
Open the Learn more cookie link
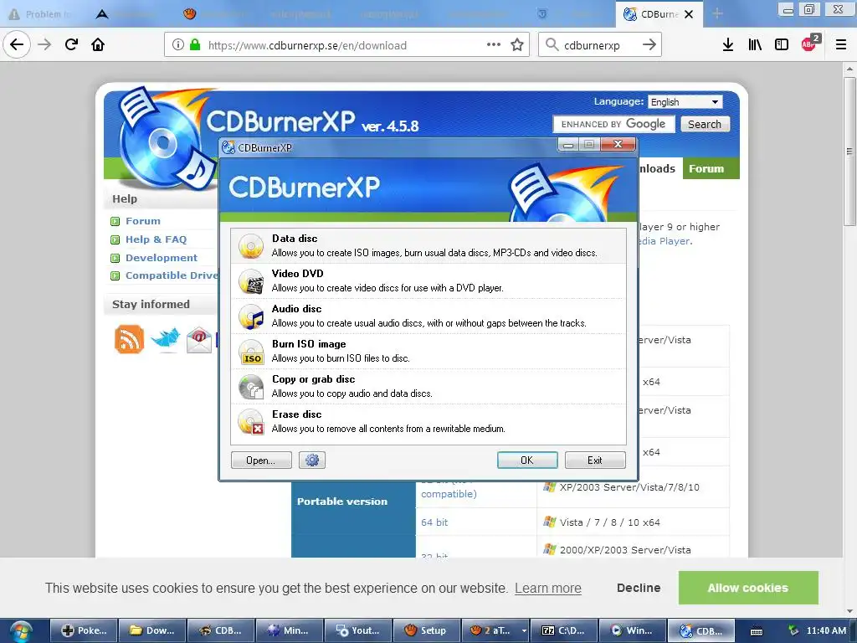(x=547, y=589)
